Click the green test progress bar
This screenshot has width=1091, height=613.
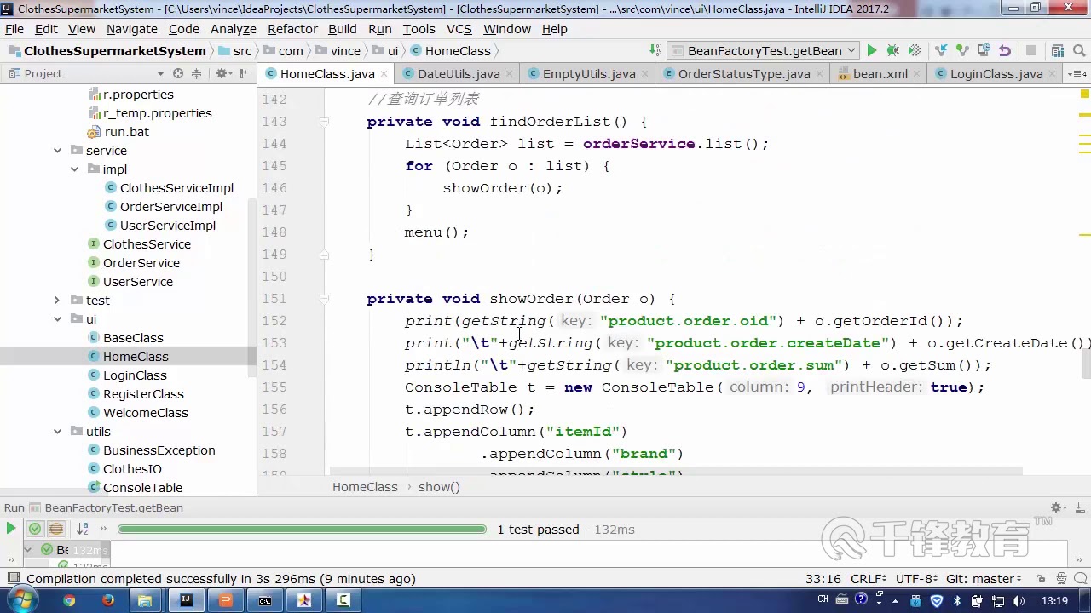pyautogui.click(x=302, y=529)
